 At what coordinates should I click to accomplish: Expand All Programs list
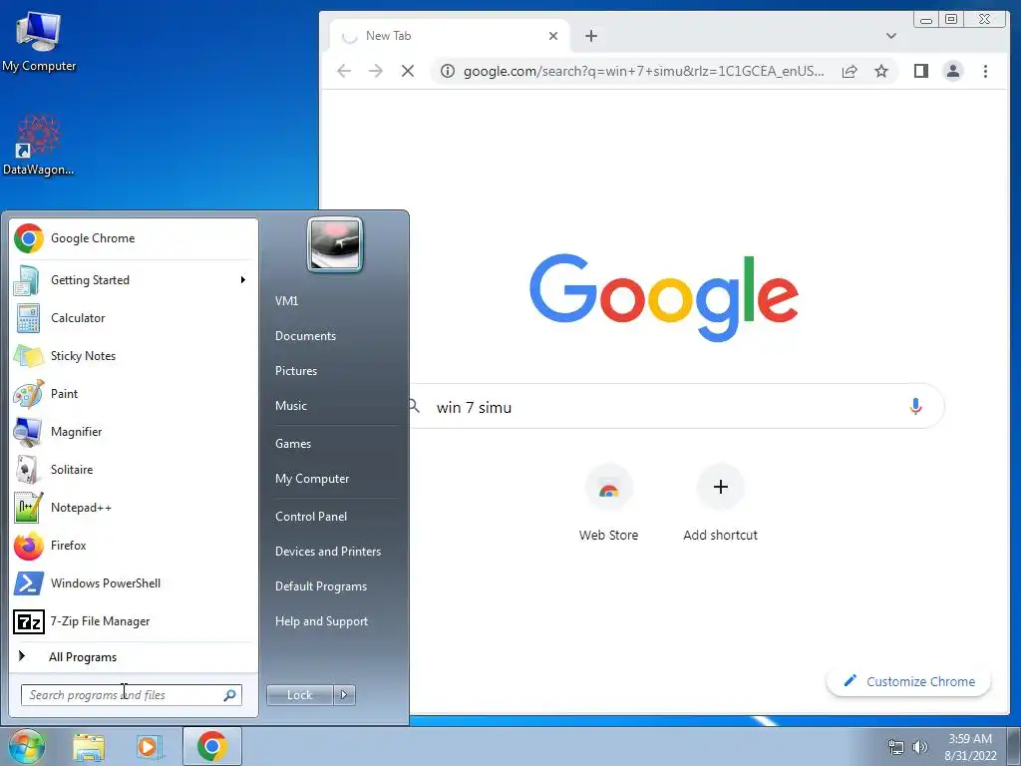pos(134,656)
